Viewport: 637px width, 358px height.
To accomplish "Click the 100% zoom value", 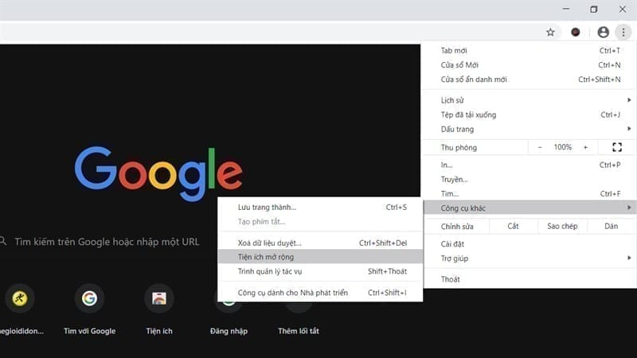I will tap(562, 147).
